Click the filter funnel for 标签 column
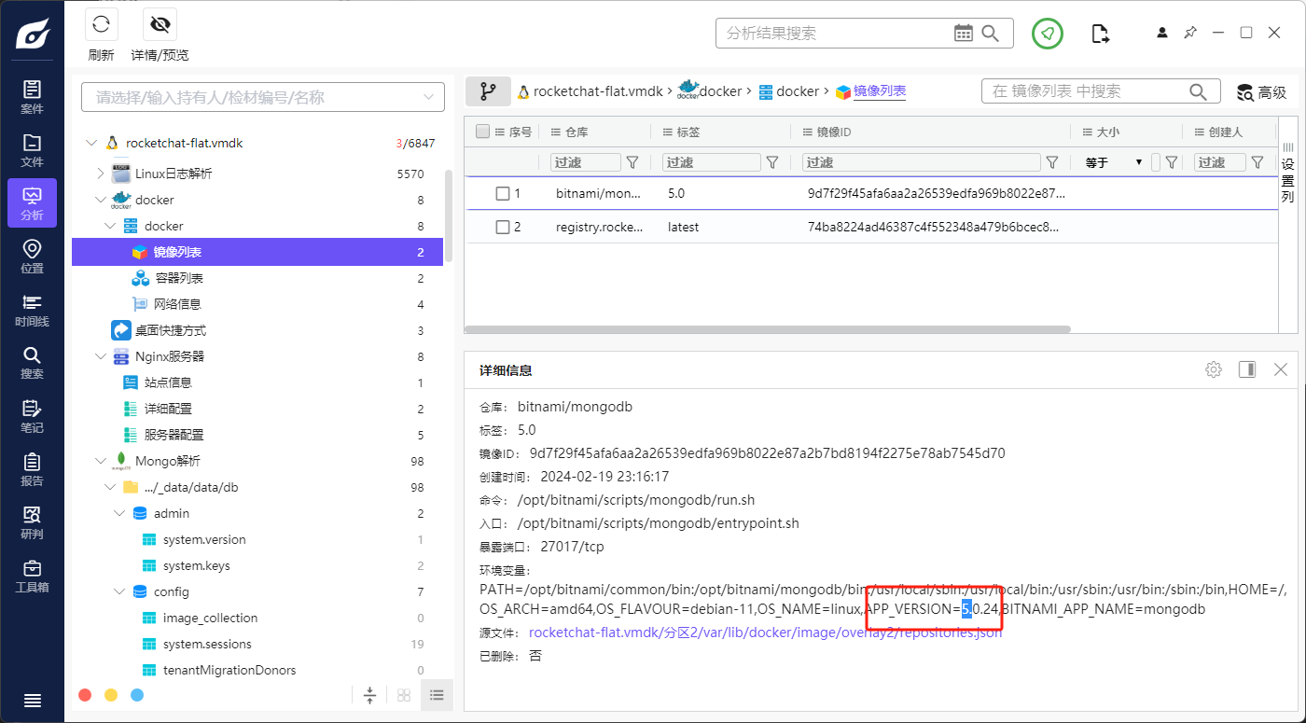Screen dimensions: 1306x723 click(771, 162)
